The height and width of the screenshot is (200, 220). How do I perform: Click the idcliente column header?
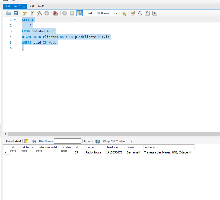28,147
